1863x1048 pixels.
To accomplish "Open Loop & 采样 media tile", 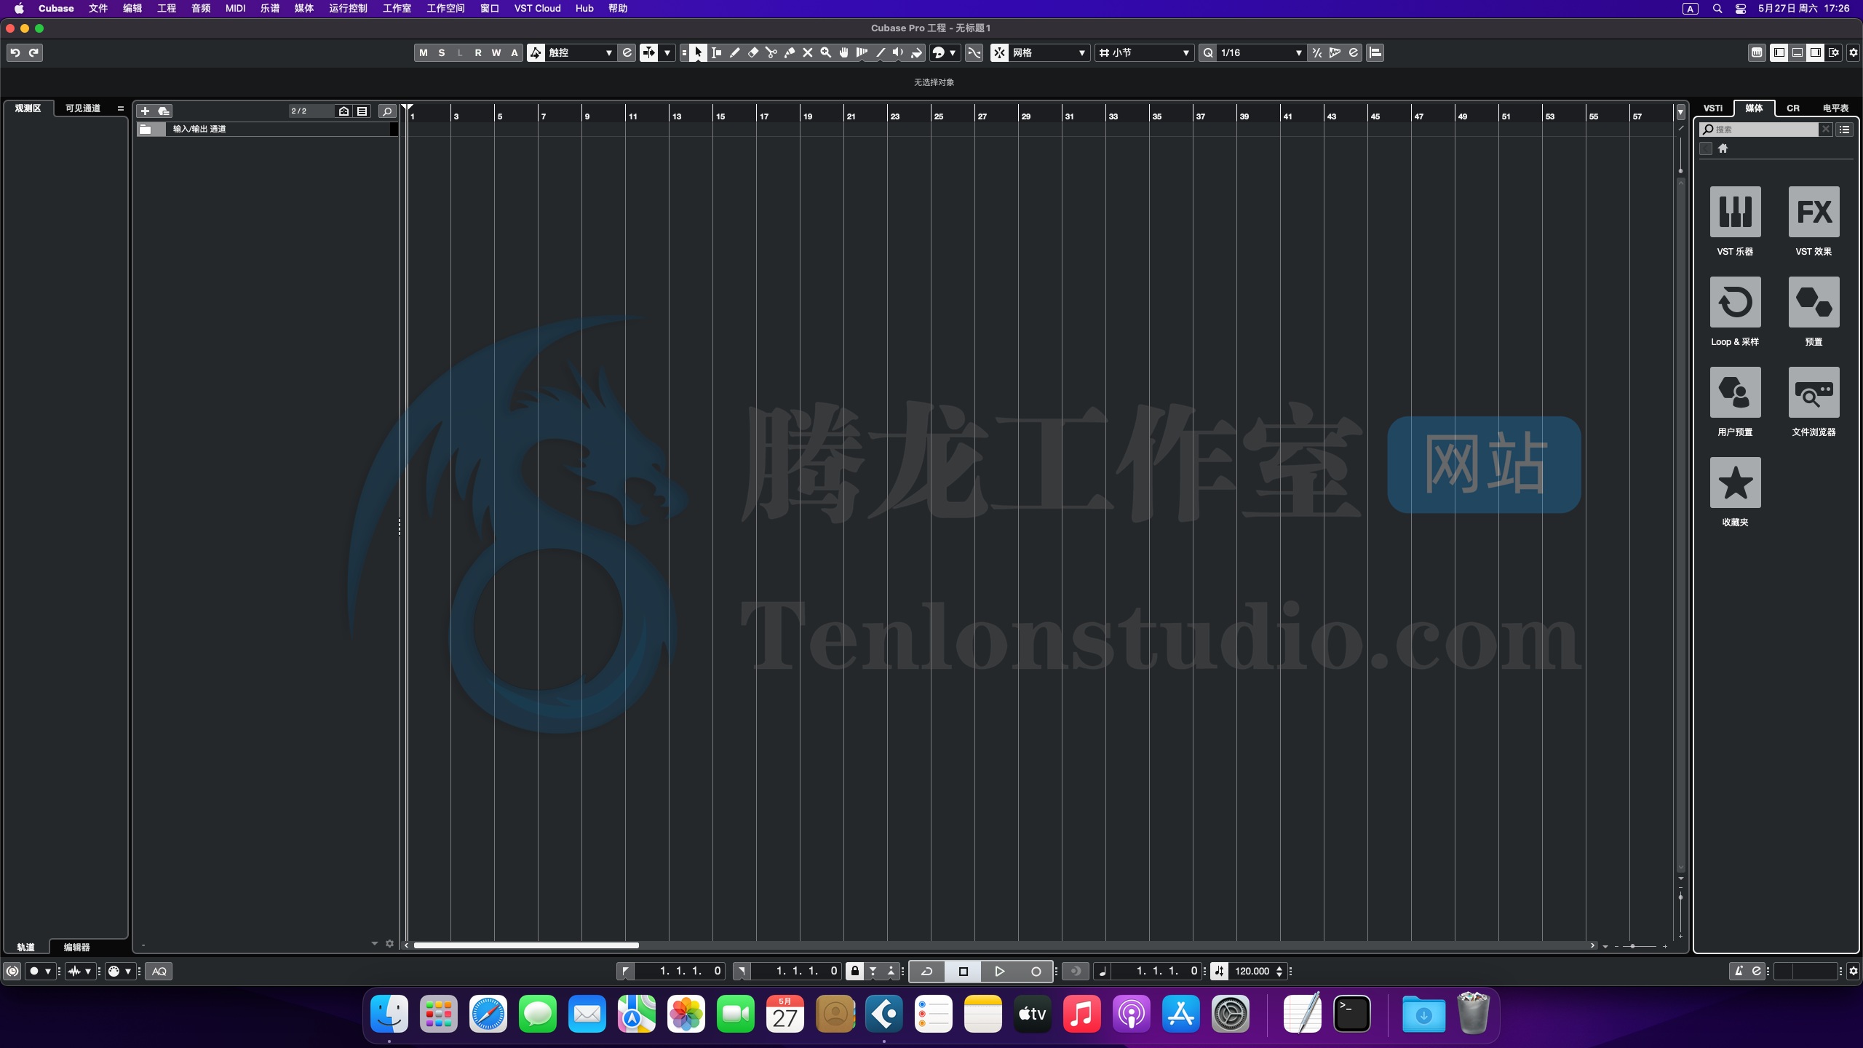I will (1735, 302).
